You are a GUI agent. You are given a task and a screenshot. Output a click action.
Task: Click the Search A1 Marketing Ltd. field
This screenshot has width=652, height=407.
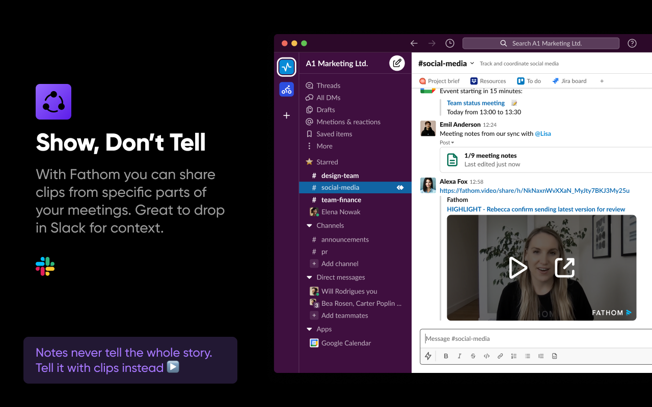pos(541,43)
